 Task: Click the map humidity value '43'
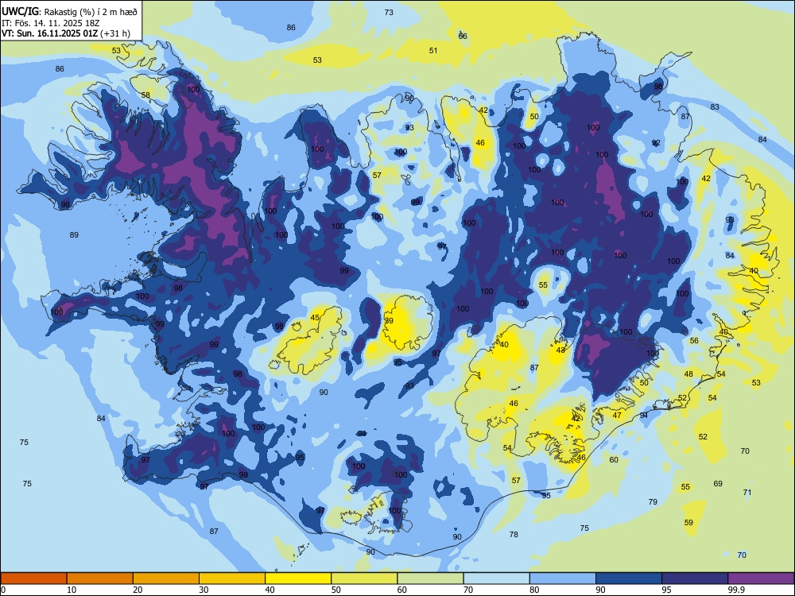click(x=560, y=350)
